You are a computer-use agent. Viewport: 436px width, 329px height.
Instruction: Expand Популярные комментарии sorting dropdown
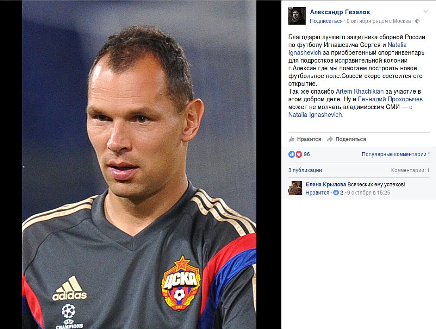tap(396, 154)
